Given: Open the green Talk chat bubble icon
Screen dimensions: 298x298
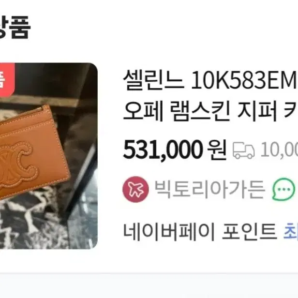Looking at the screenshot, I should click(284, 189).
